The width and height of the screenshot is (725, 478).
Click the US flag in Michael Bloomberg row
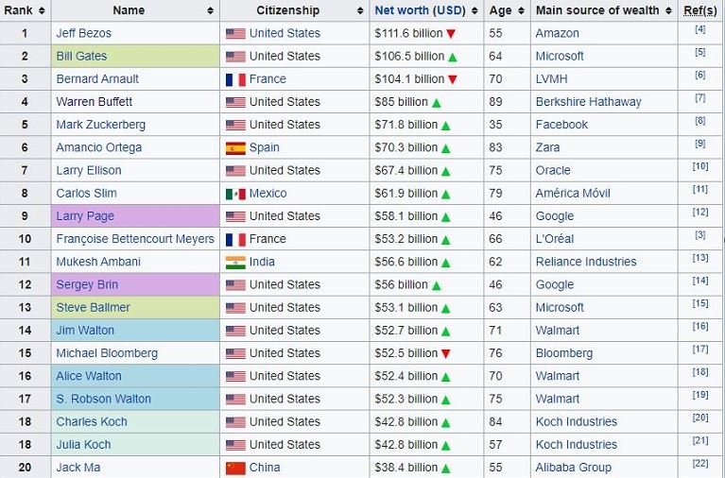point(235,353)
